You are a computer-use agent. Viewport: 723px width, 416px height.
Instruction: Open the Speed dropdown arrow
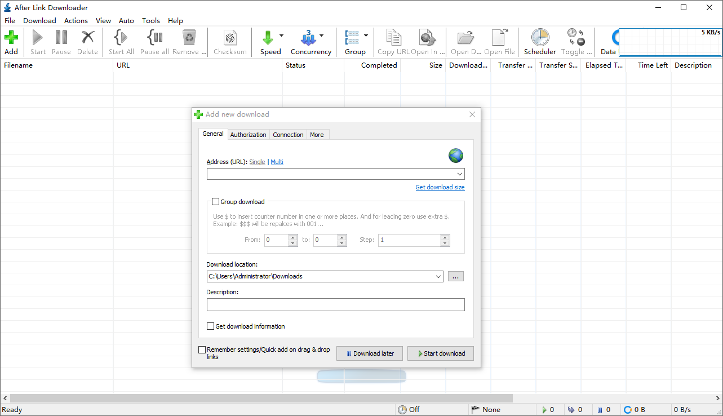pos(282,36)
